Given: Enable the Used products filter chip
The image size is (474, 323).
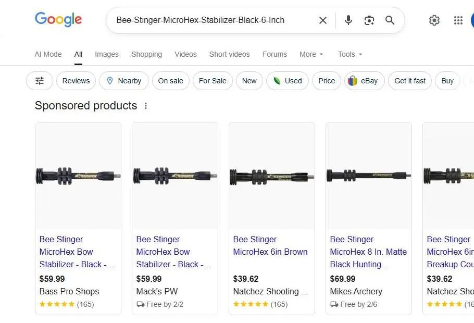Looking at the screenshot, I should 287,81.
